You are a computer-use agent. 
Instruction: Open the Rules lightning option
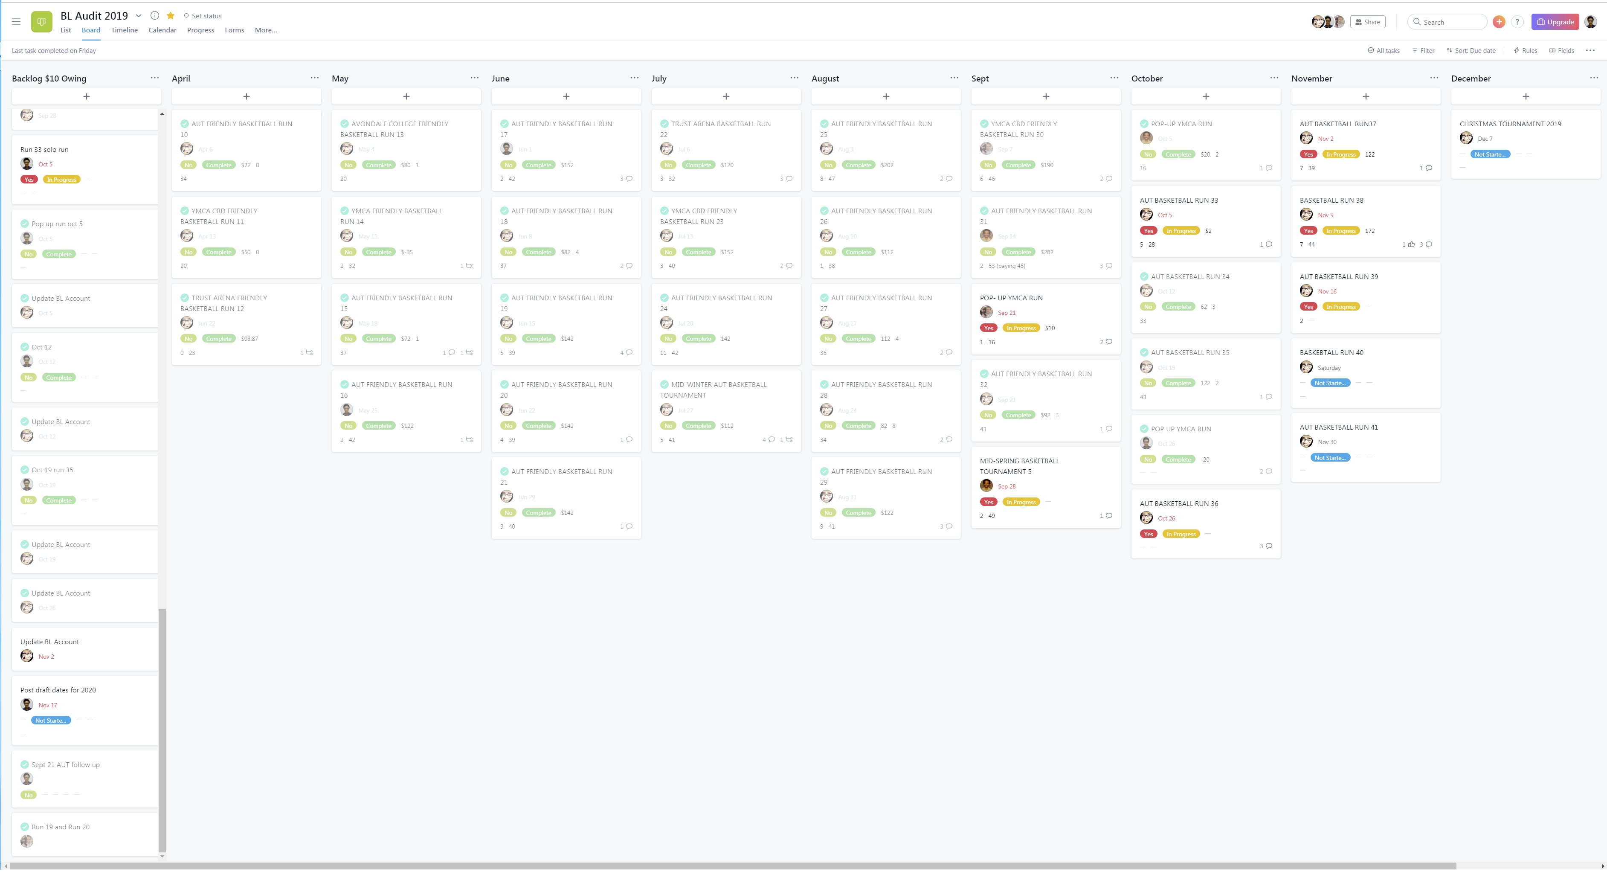[1525, 51]
